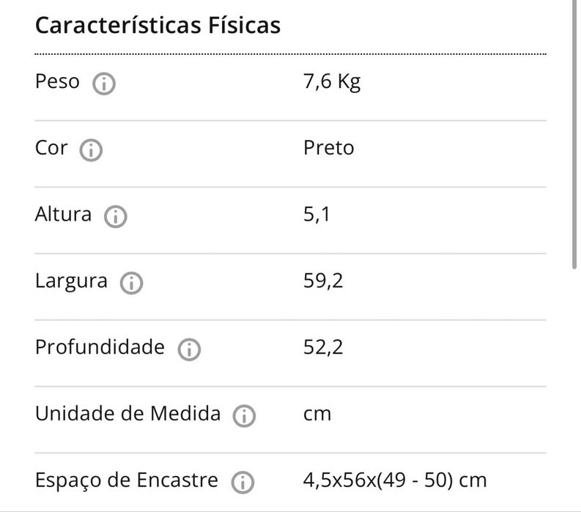The image size is (581, 512).
Task: Select the 4,5x56x(49 - 50) cm value
Action: click(395, 481)
